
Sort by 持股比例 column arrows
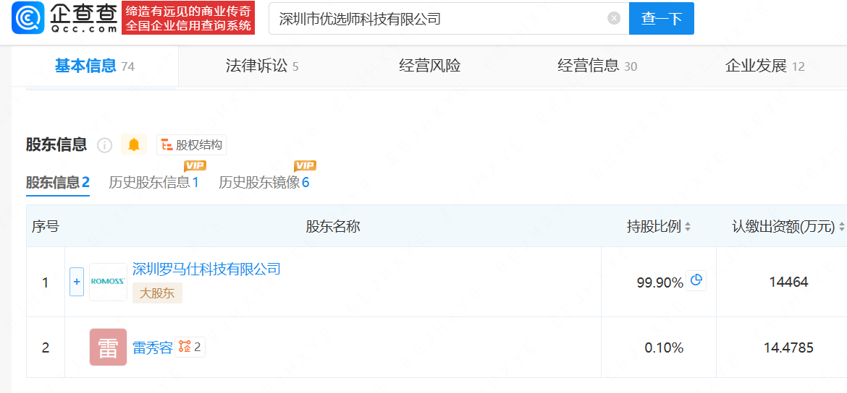pos(688,228)
